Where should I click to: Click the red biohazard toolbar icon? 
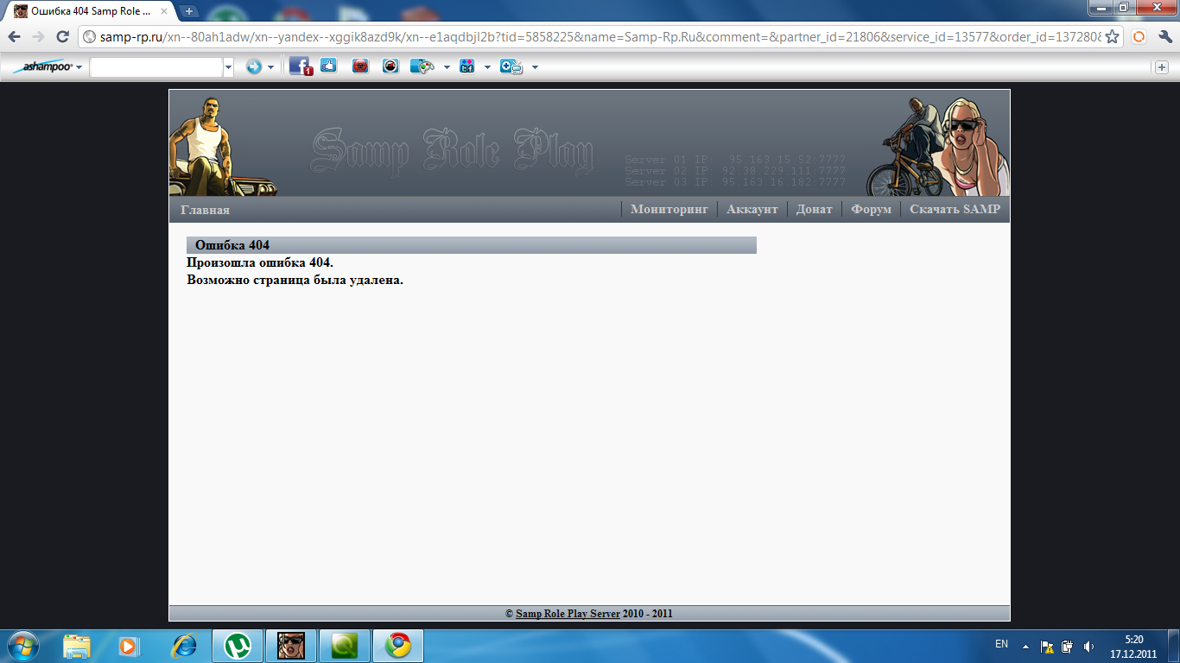point(360,66)
